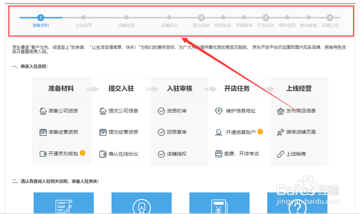Click step 1 circle 准备资料
The height and width of the screenshot is (214, 360).
point(41,17)
